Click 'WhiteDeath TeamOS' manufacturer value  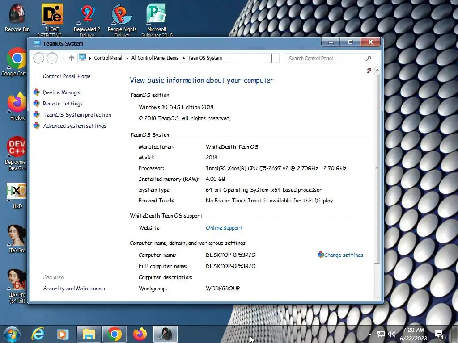click(x=232, y=147)
